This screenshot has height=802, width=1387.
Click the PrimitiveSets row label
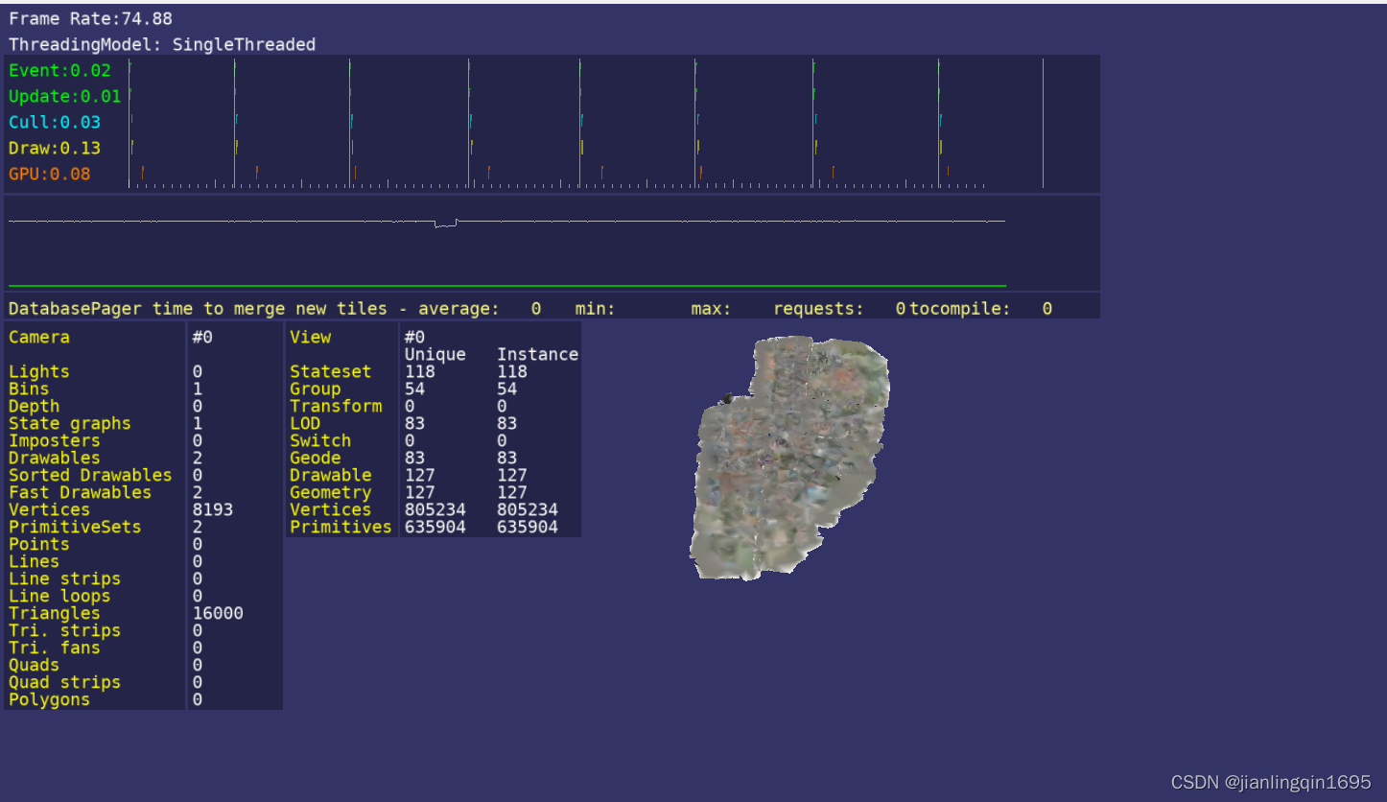[x=75, y=527]
